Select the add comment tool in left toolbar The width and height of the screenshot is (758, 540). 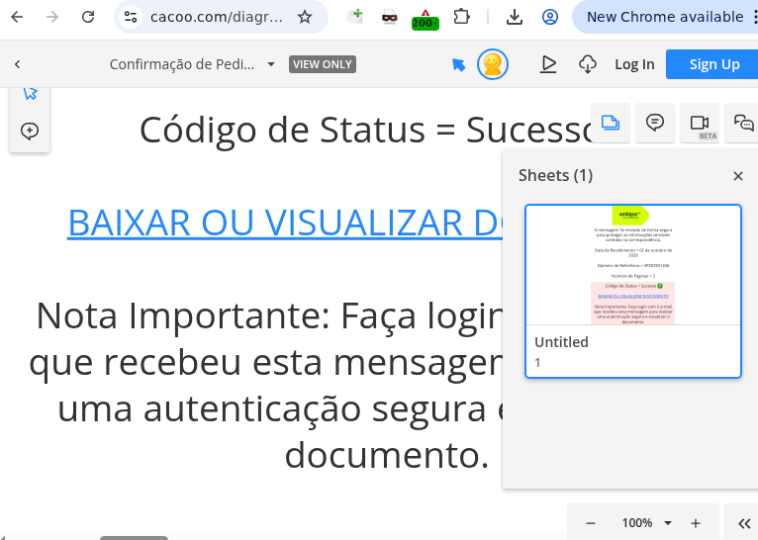coord(30,131)
